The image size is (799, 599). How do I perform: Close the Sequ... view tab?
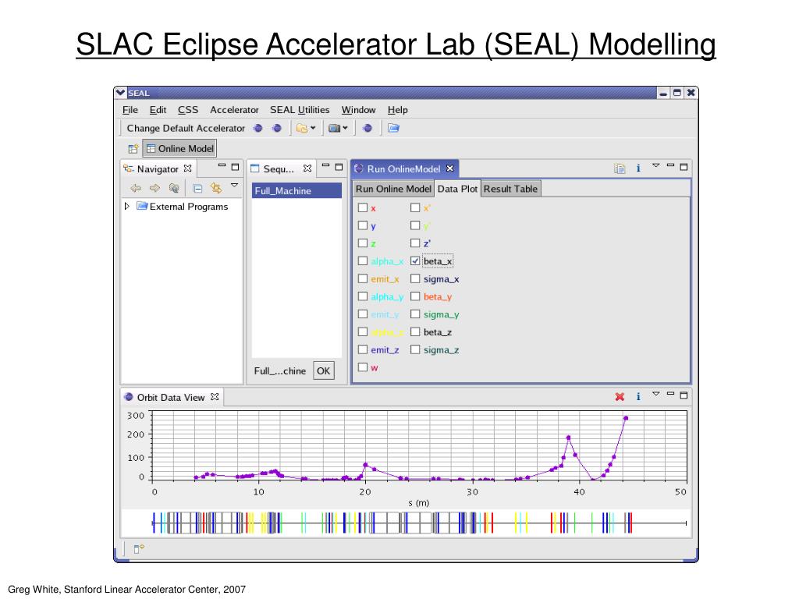(307, 168)
